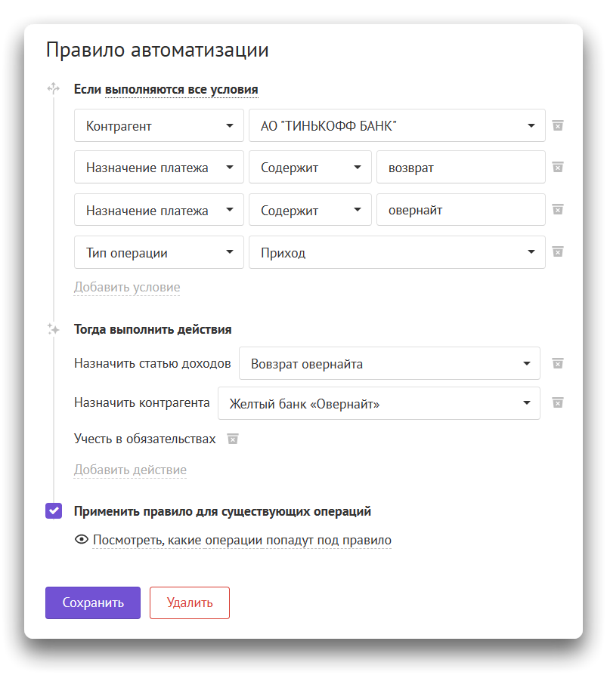Screen dimensions: 607x675
Task: Remove the 'возврат' condition with its trash icon
Action: (x=558, y=167)
